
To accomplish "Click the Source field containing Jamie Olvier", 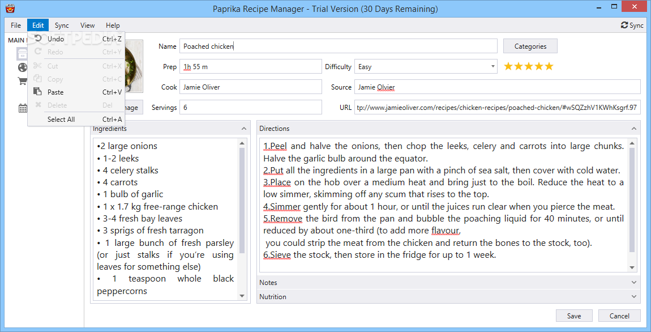I will tap(498, 87).
